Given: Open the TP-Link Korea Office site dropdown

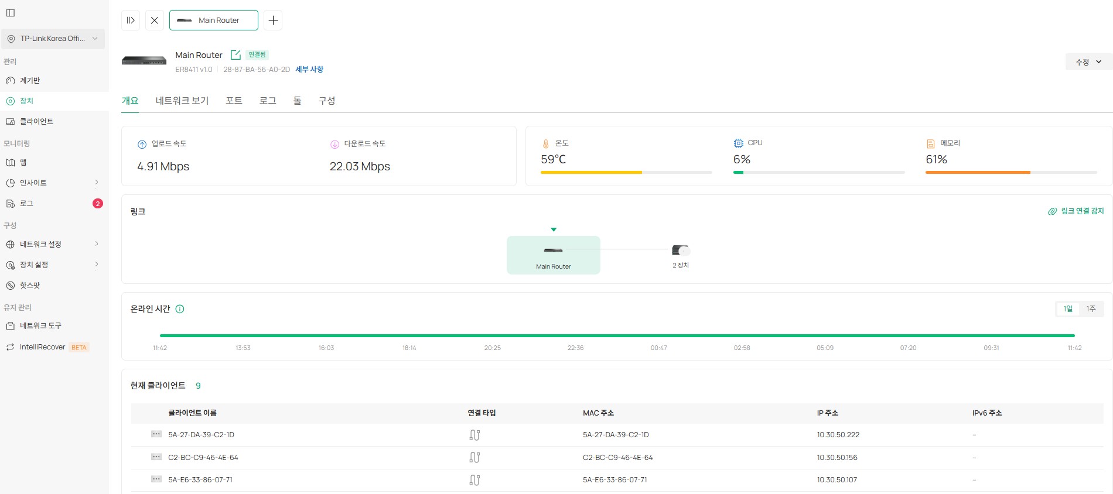Looking at the screenshot, I should click(x=53, y=39).
